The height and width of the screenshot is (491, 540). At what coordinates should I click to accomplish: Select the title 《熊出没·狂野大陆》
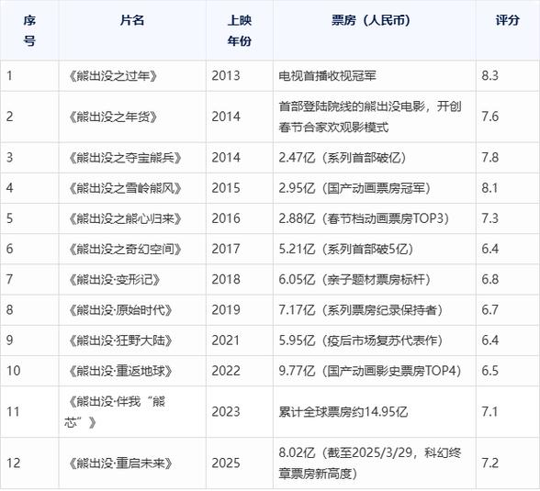point(120,340)
